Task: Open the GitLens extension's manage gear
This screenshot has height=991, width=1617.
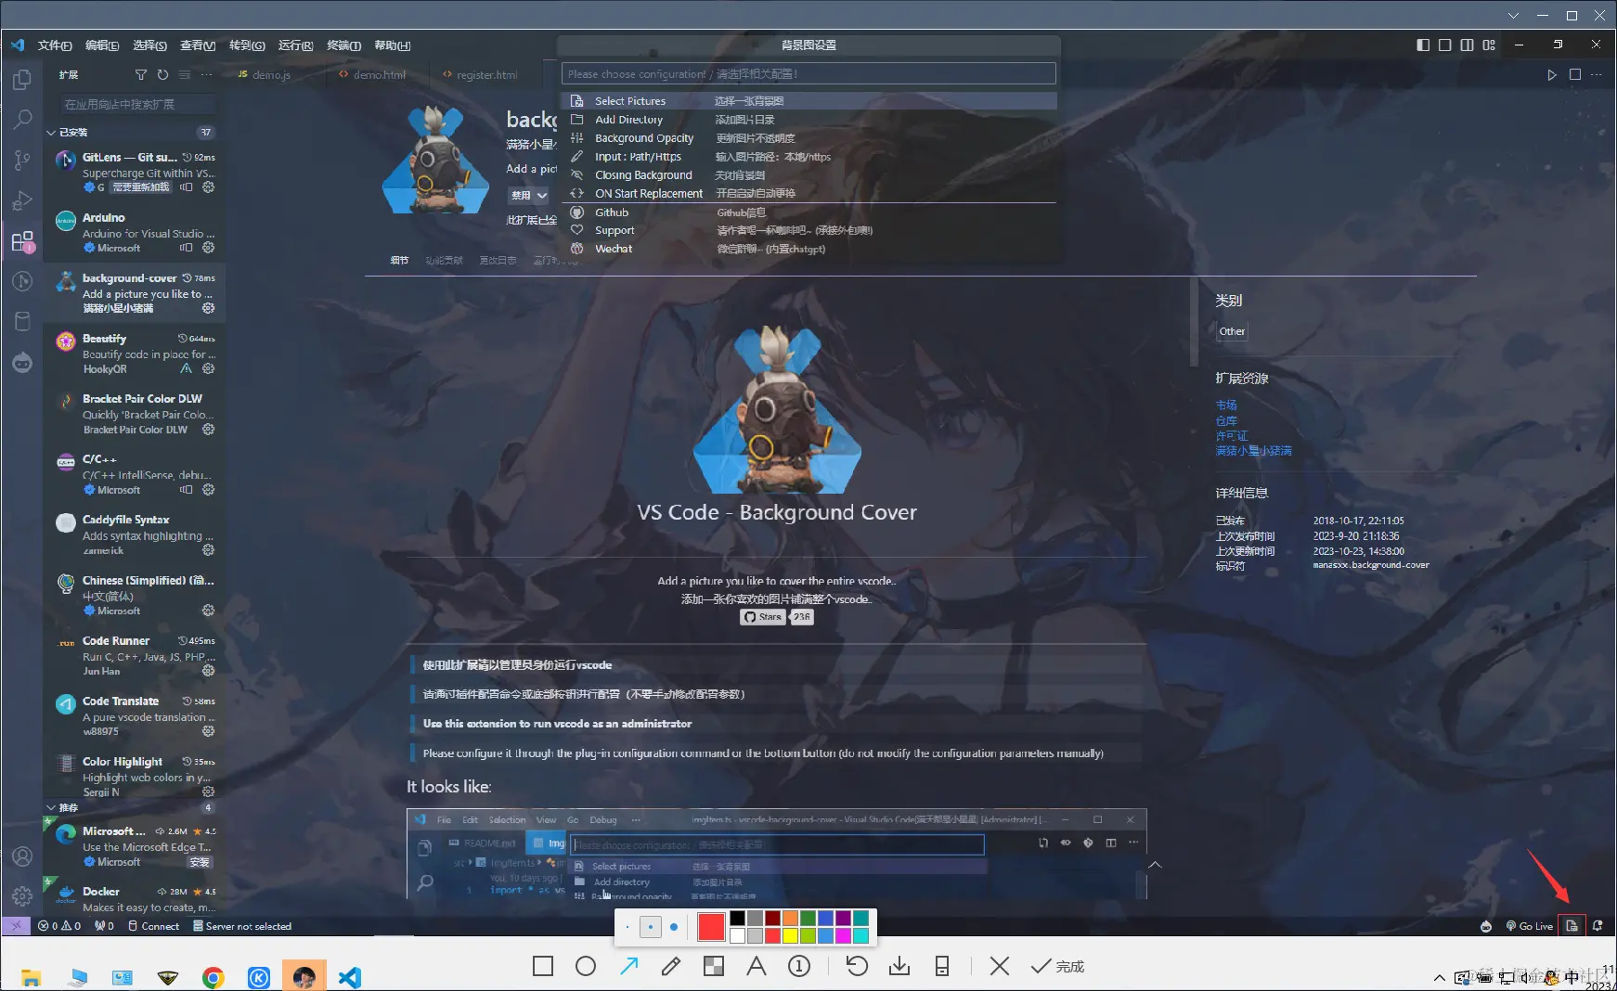Action: coord(208,187)
